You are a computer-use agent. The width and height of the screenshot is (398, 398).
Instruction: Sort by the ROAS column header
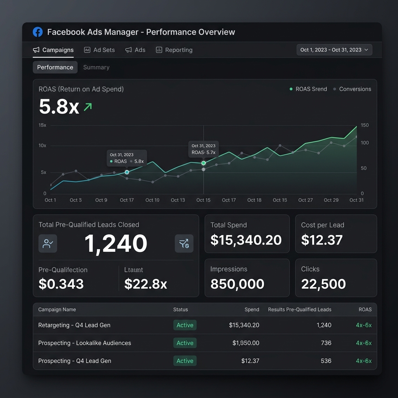[365, 309]
